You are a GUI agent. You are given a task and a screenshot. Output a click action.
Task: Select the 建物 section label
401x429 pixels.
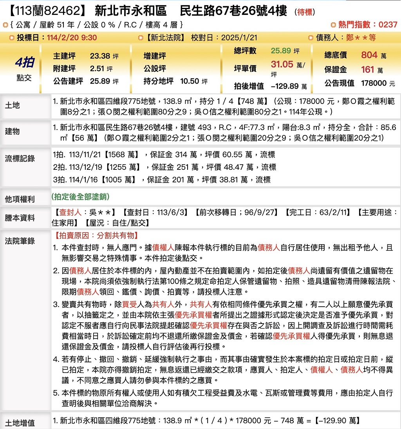pos(12,131)
